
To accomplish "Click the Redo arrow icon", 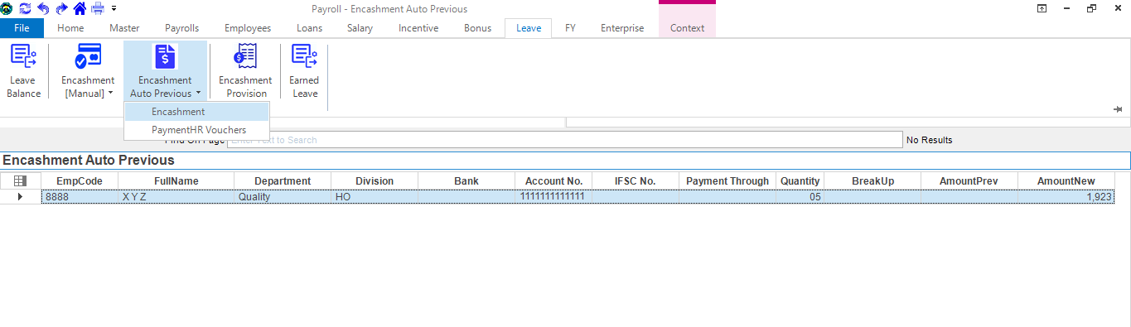I will coord(61,8).
